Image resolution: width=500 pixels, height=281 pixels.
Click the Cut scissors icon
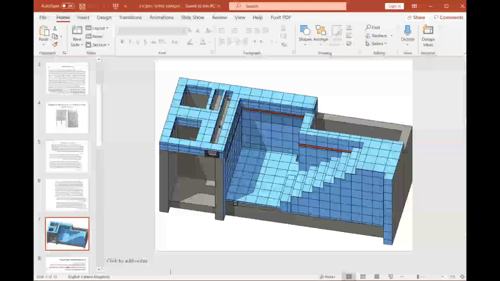tap(55, 28)
